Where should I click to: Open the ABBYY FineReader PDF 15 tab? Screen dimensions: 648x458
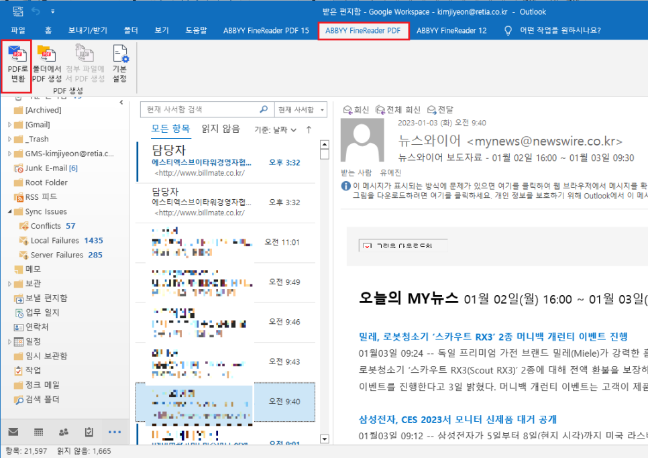click(x=266, y=30)
